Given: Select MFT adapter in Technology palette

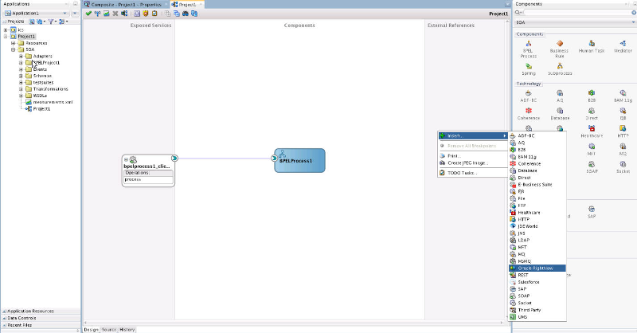Looking at the screenshot, I should (592, 150).
